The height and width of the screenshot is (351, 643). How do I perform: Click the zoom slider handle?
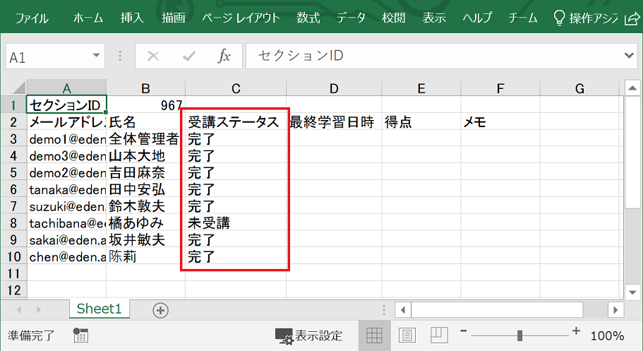pyautogui.click(x=519, y=335)
